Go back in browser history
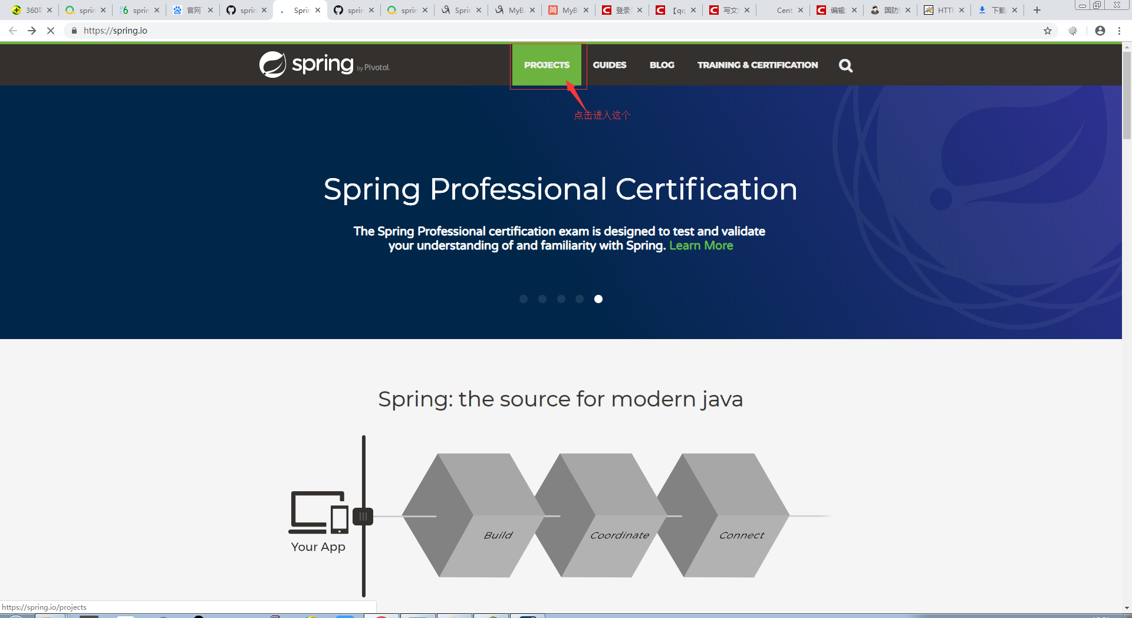 tap(13, 31)
